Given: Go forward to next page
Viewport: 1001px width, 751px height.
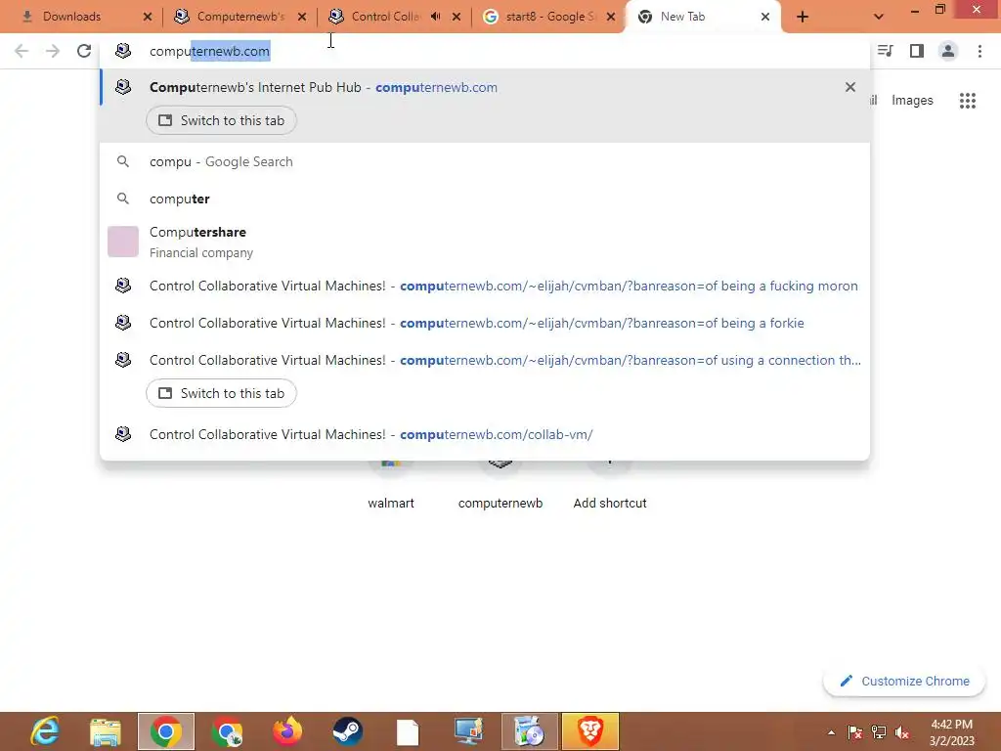Looking at the screenshot, I should coord(53,51).
